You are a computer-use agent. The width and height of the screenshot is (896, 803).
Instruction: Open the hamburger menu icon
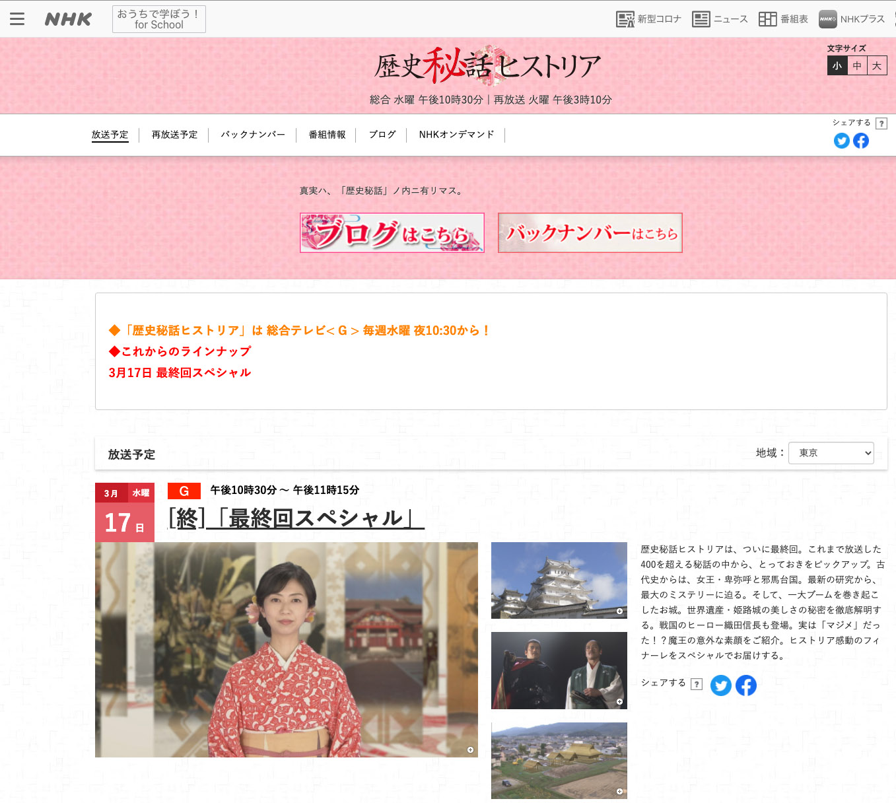[x=17, y=18]
